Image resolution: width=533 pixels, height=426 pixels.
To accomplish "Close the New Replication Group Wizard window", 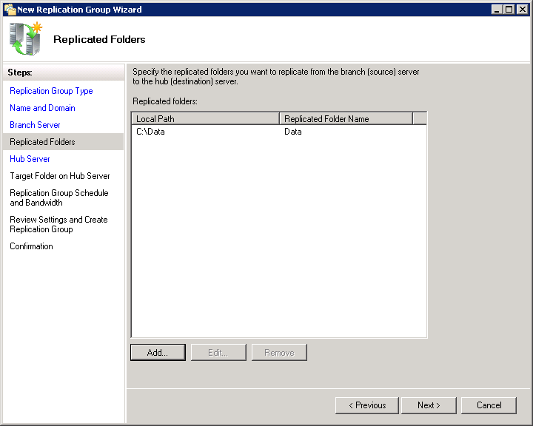I will point(522,10).
